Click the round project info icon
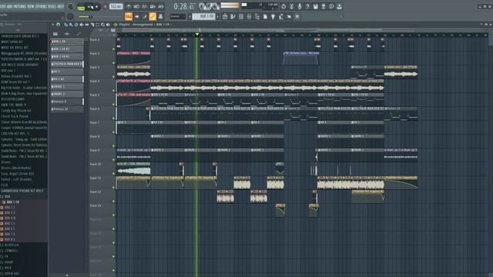 click(331, 7)
